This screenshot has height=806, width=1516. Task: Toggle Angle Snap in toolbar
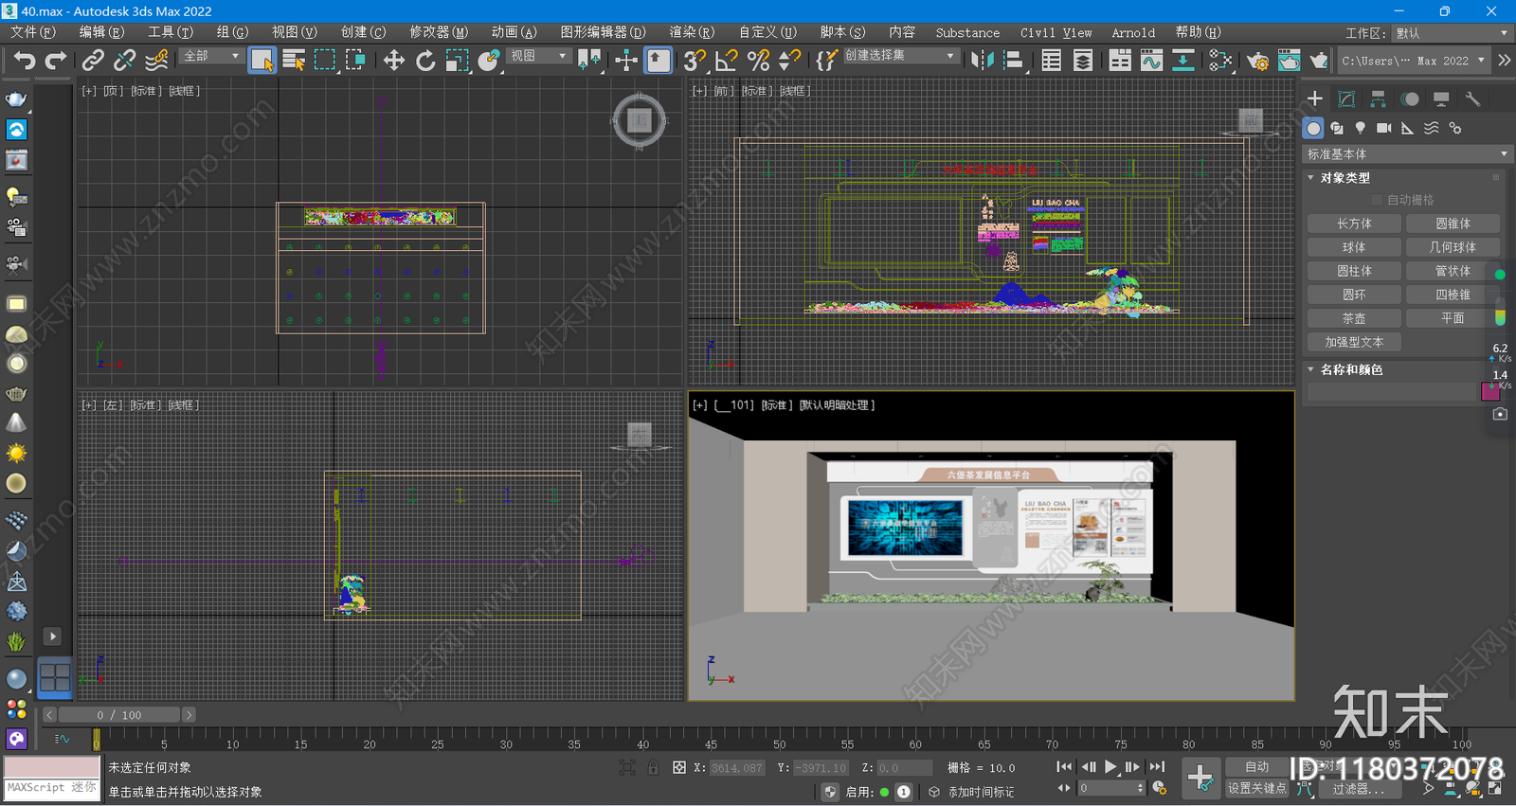pos(727,61)
